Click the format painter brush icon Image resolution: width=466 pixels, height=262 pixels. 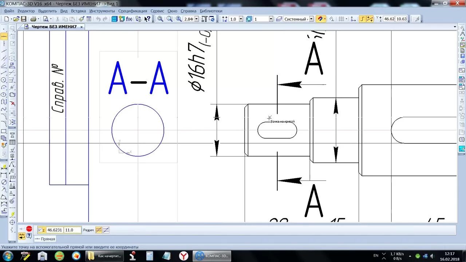[81, 19]
